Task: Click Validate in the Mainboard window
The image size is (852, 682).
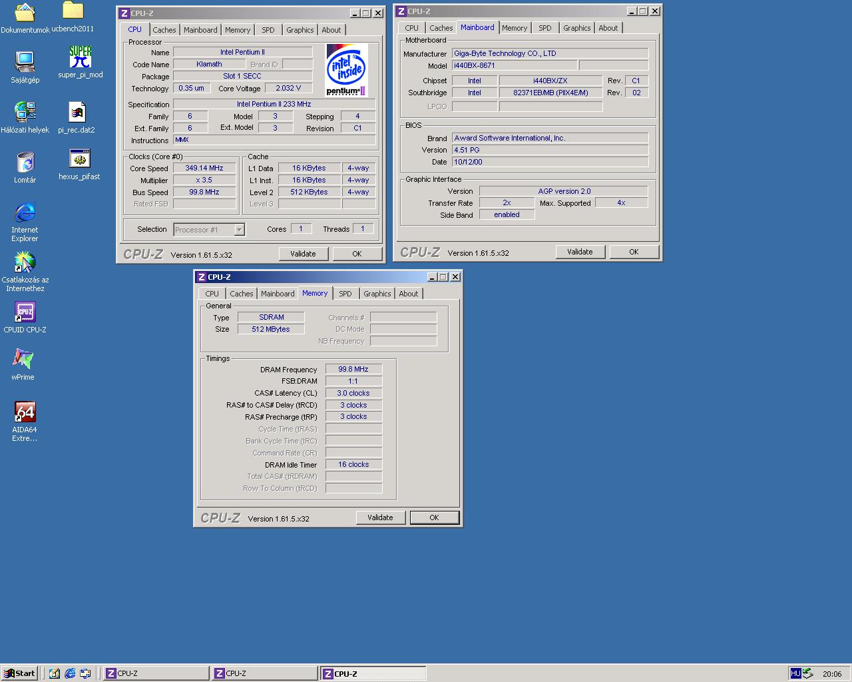Action: click(580, 252)
